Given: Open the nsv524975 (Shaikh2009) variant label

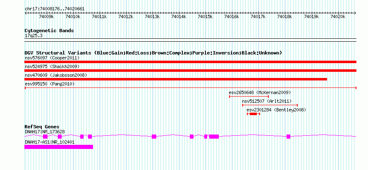Looking at the screenshot, I should pos(52,66).
